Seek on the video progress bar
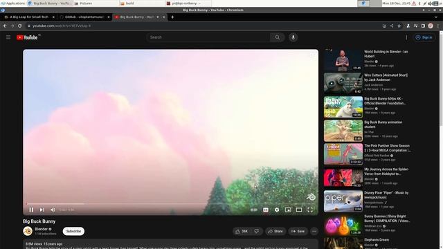Image resolution: width=443 pixels, height=249 pixels. 171,203
